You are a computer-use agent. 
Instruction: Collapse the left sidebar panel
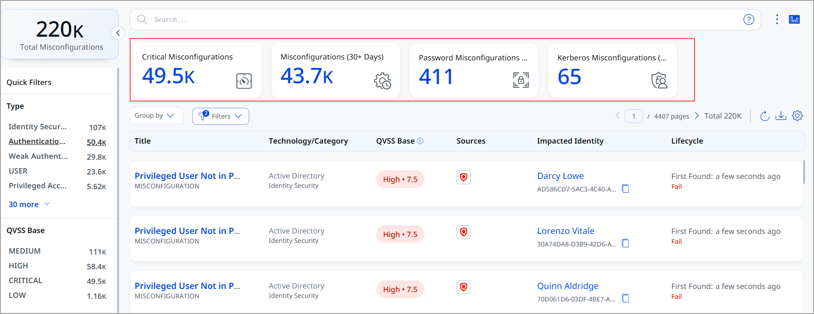click(x=118, y=33)
